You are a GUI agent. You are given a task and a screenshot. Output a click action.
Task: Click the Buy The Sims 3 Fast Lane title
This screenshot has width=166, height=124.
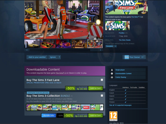(x=43, y=80)
